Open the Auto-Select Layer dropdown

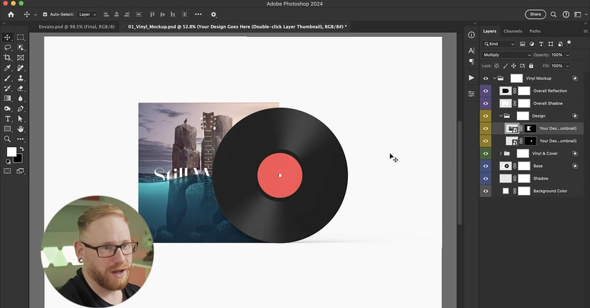[x=87, y=15]
